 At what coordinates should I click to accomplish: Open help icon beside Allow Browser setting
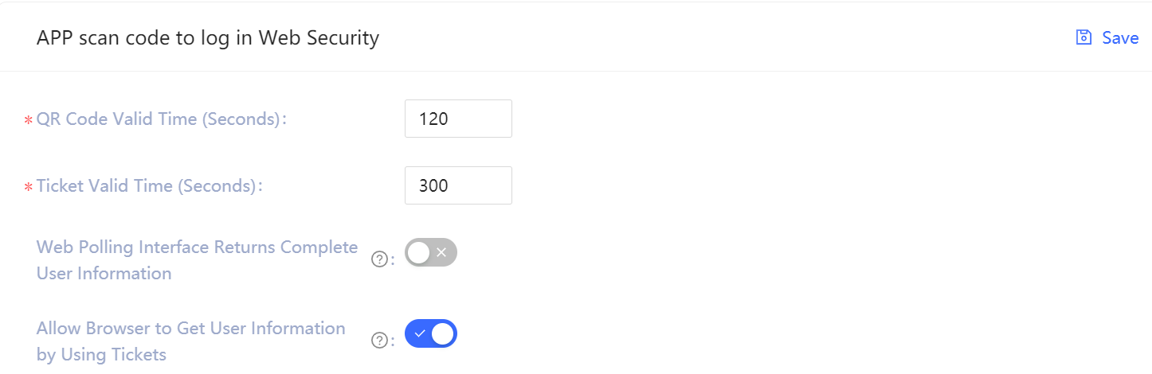[380, 341]
